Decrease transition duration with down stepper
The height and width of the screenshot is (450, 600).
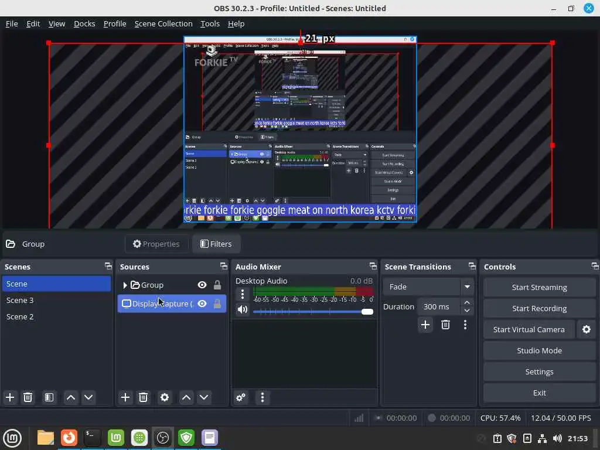pyautogui.click(x=467, y=311)
